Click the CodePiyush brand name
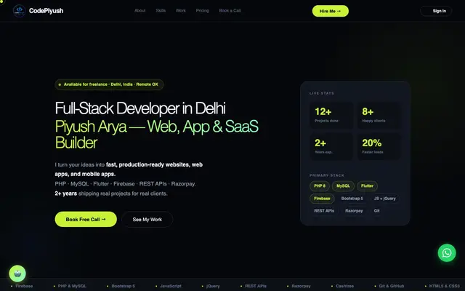The image size is (465, 291). 46,11
